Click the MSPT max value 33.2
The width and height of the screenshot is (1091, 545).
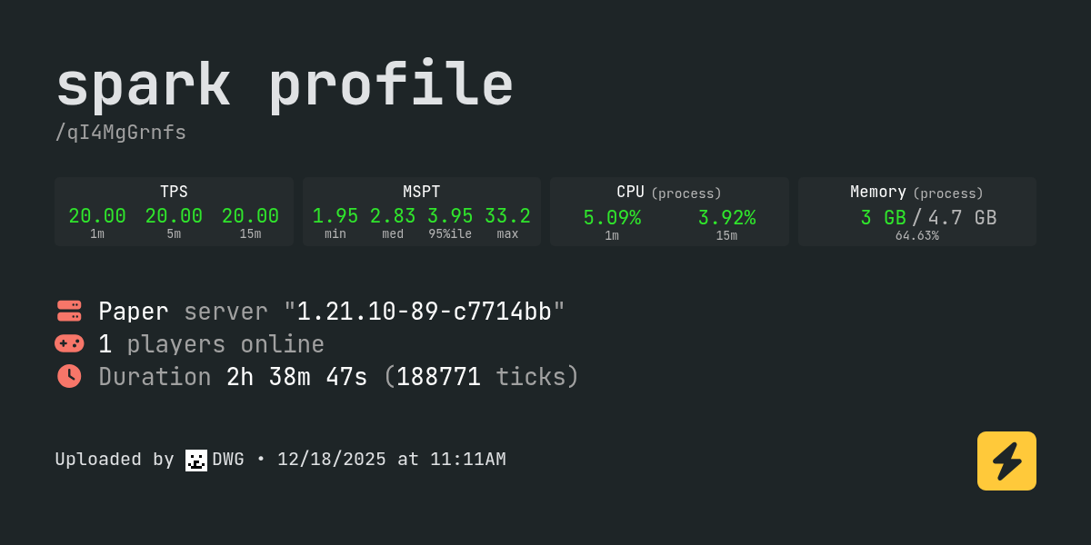tap(507, 216)
